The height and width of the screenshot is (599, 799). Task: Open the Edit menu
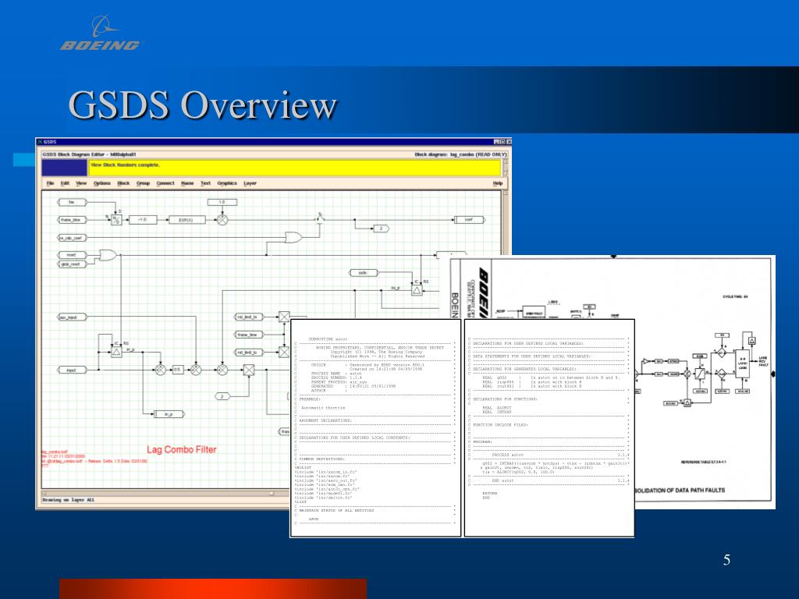(66, 183)
